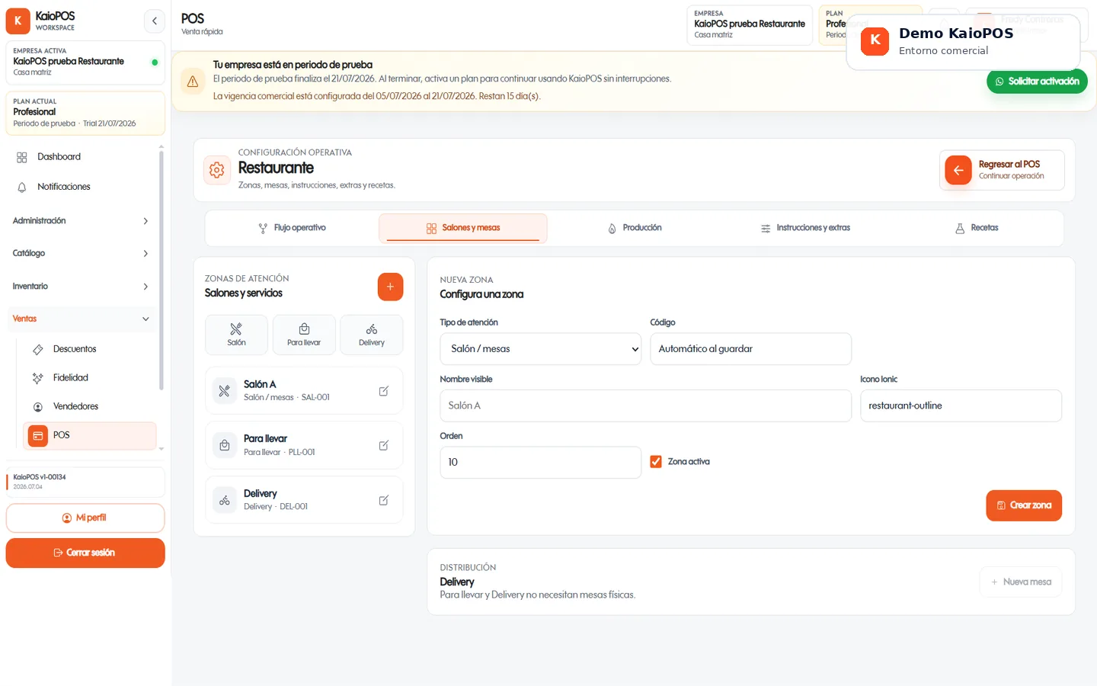
Task: Click Salón A row fork-knife icon
Action: tap(224, 391)
